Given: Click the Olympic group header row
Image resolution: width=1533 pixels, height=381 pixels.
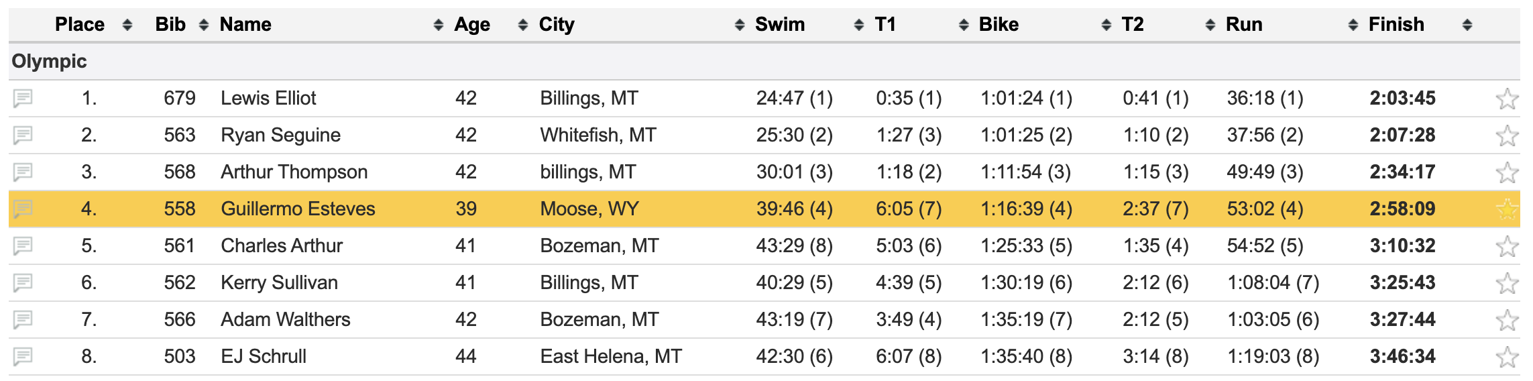Looking at the screenshot, I should 50,62.
